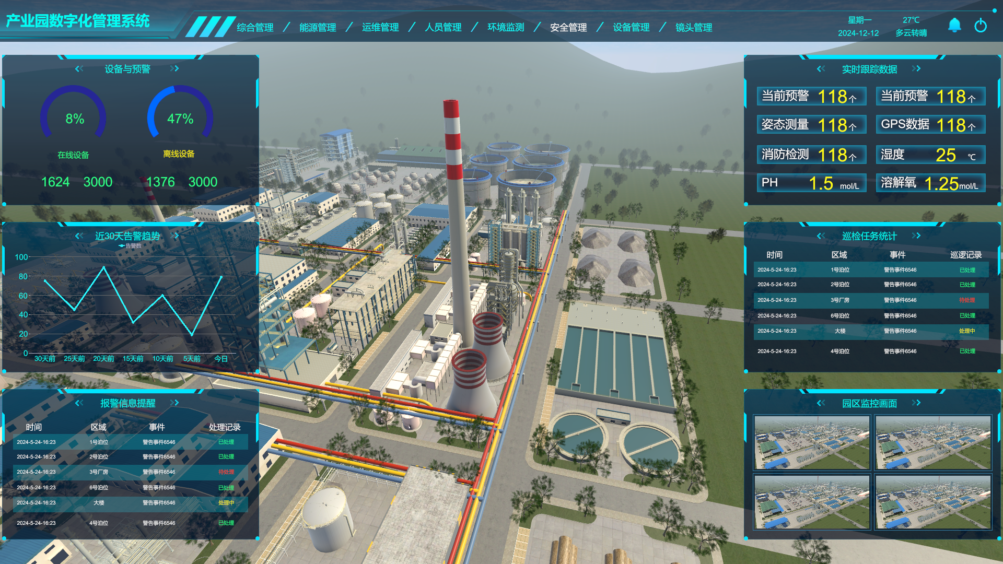Viewport: 1003px width, 564px height.
Task: Expand previous page of 园区监控画面 panel
Action: [821, 403]
